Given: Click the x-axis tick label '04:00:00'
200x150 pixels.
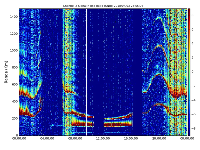Looking at the screenshot, I should (x=47, y=138).
